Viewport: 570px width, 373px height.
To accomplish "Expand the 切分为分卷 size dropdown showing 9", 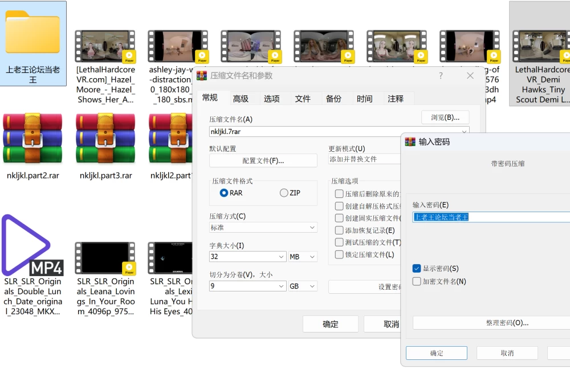I will 281,286.
